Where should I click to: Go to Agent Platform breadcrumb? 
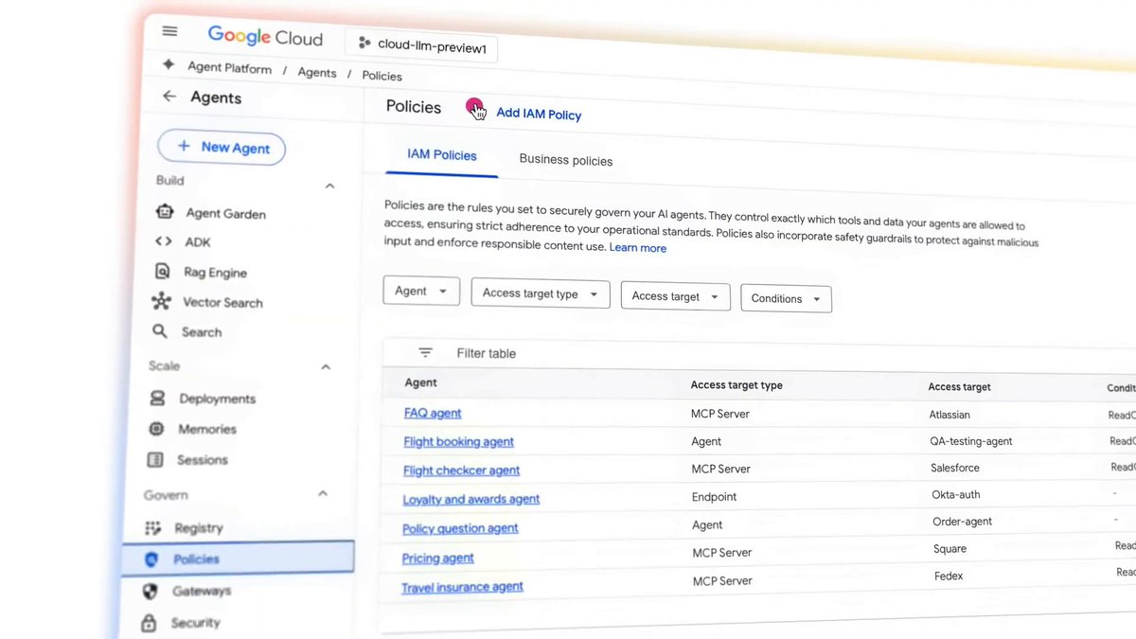(229, 69)
